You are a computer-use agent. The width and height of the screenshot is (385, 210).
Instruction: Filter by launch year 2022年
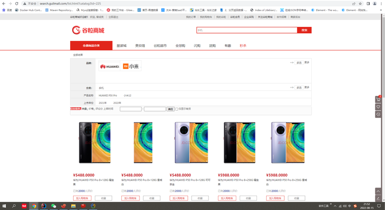click(117, 103)
